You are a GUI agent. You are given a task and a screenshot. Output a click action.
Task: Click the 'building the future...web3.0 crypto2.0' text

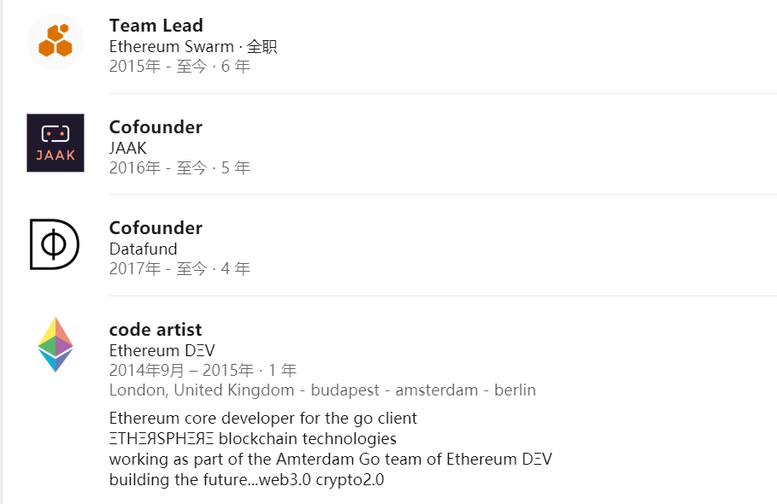[247, 480]
